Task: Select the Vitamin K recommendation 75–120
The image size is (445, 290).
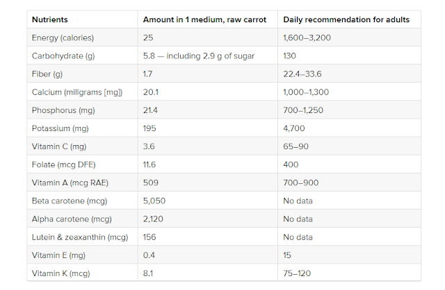Action: (297, 273)
